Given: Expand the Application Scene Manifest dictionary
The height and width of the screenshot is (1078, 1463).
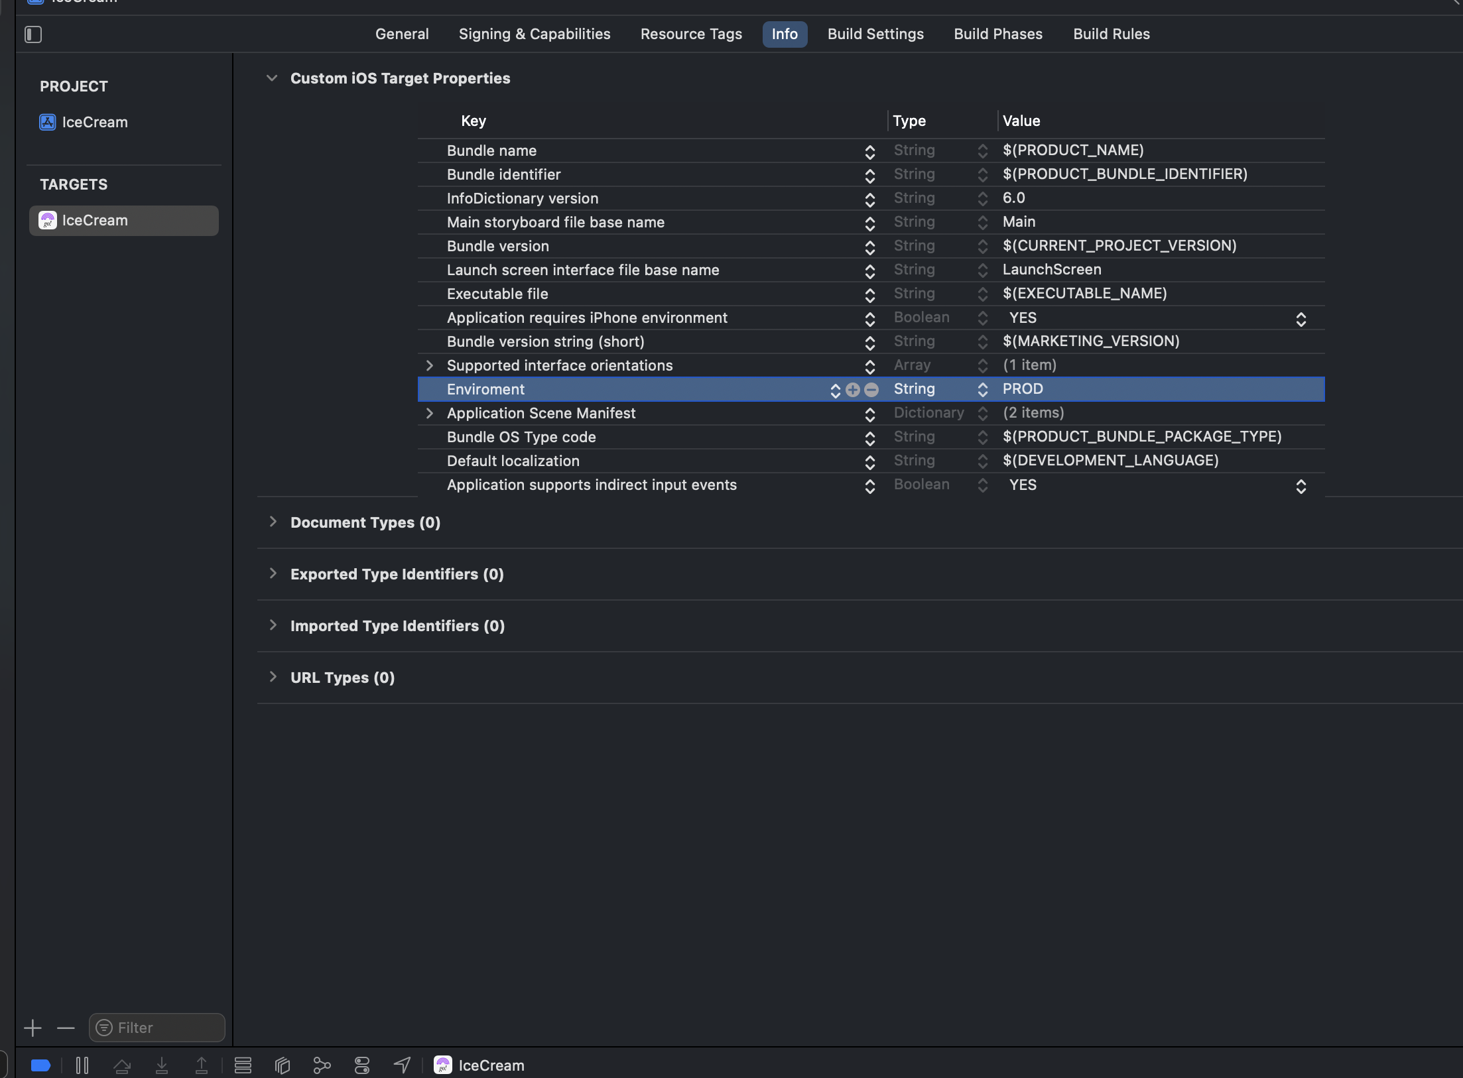Looking at the screenshot, I should click(x=430, y=413).
